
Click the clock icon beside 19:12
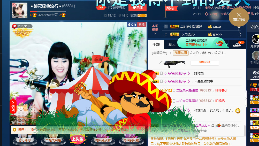pos(105,16)
